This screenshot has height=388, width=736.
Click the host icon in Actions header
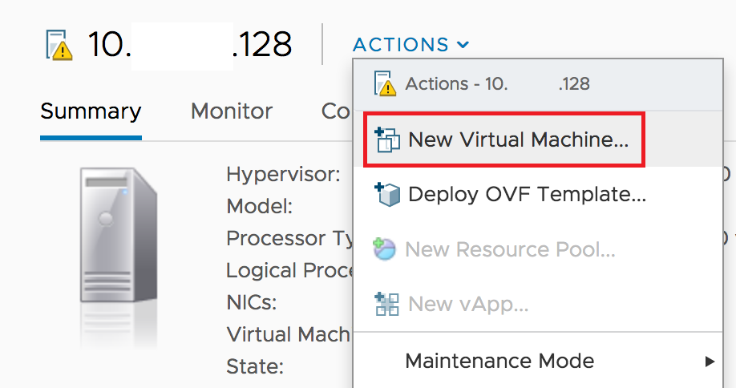tap(385, 83)
